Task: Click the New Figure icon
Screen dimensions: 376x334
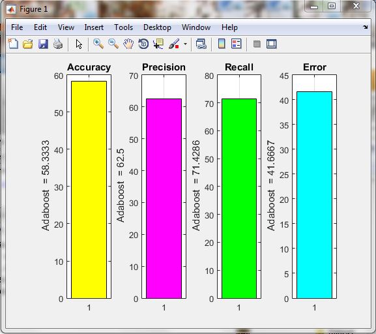Action: click(13, 44)
